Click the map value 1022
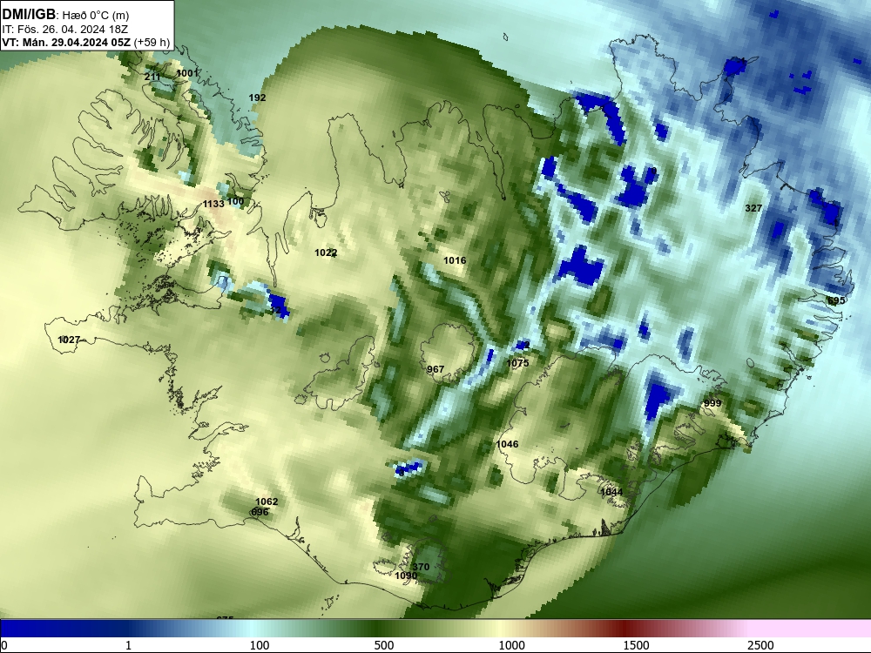 326,252
